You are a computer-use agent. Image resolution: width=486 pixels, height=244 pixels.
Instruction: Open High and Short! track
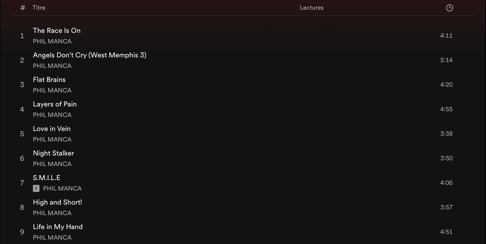click(57, 202)
